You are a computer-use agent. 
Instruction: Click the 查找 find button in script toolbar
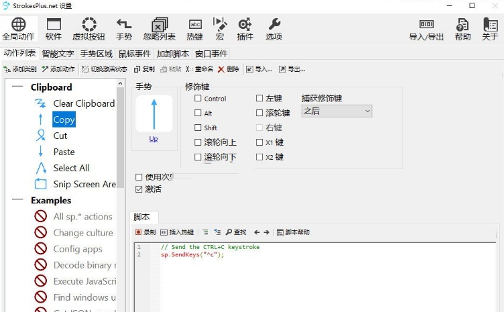click(x=236, y=232)
